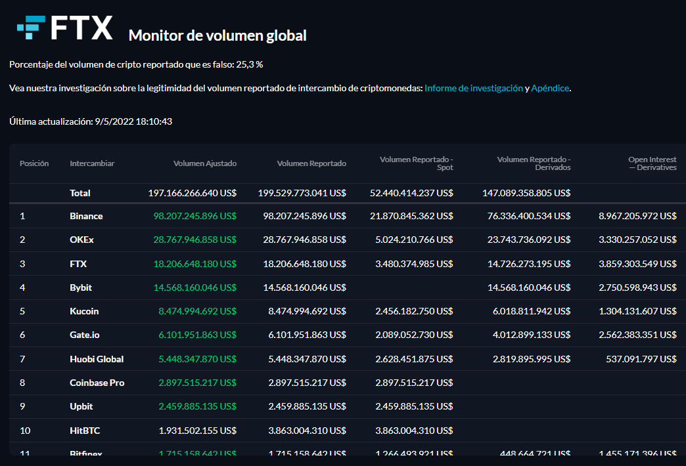Click Open Interest – Derivatives header
686x466 pixels.
pos(652,163)
